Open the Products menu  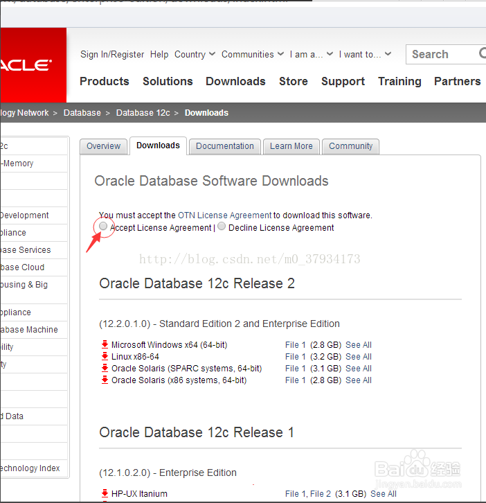point(104,81)
